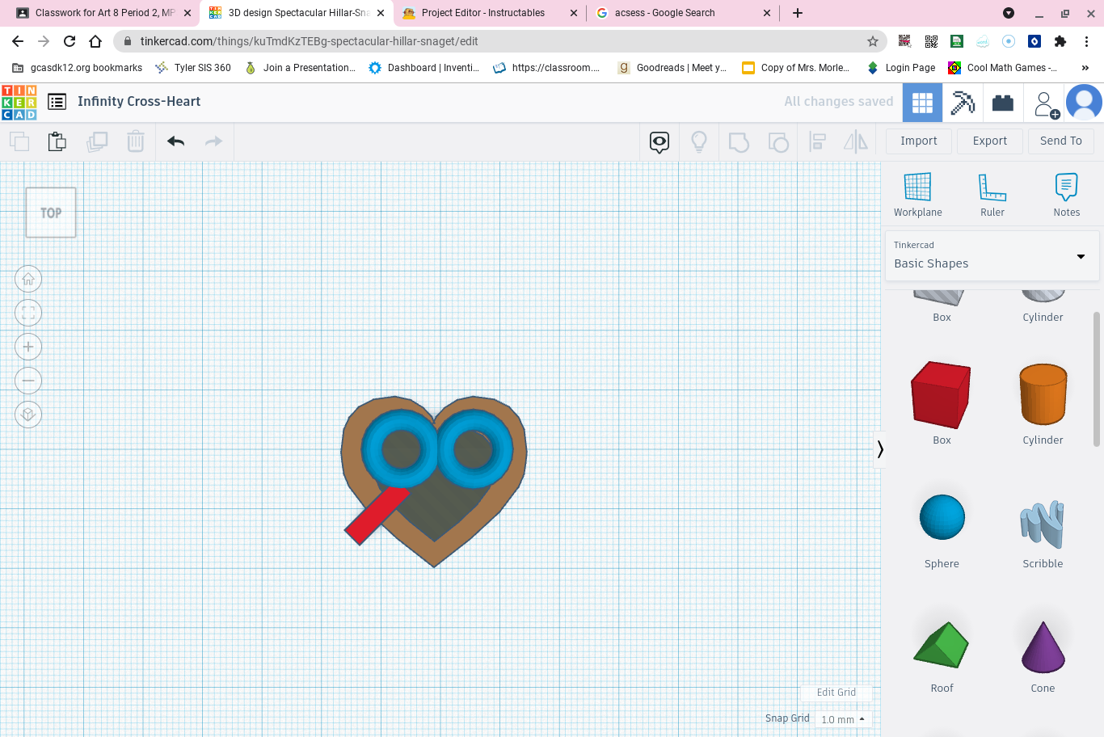Click the Edit Grid button
Screen dimensions: 1104x737
click(x=836, y=693)
